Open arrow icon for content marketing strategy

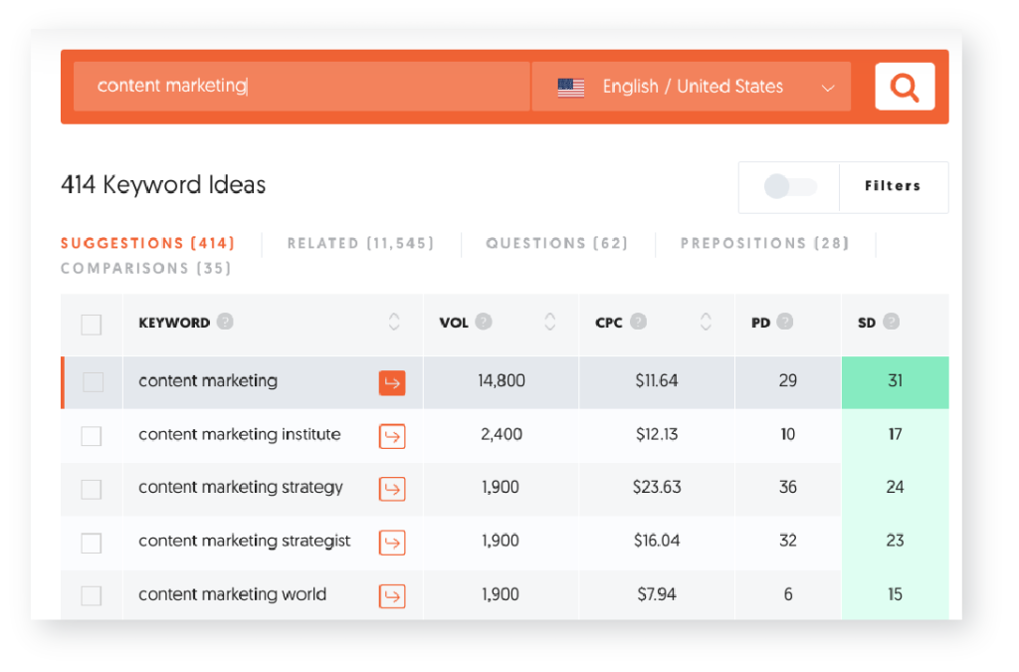[x=392, y=489]
